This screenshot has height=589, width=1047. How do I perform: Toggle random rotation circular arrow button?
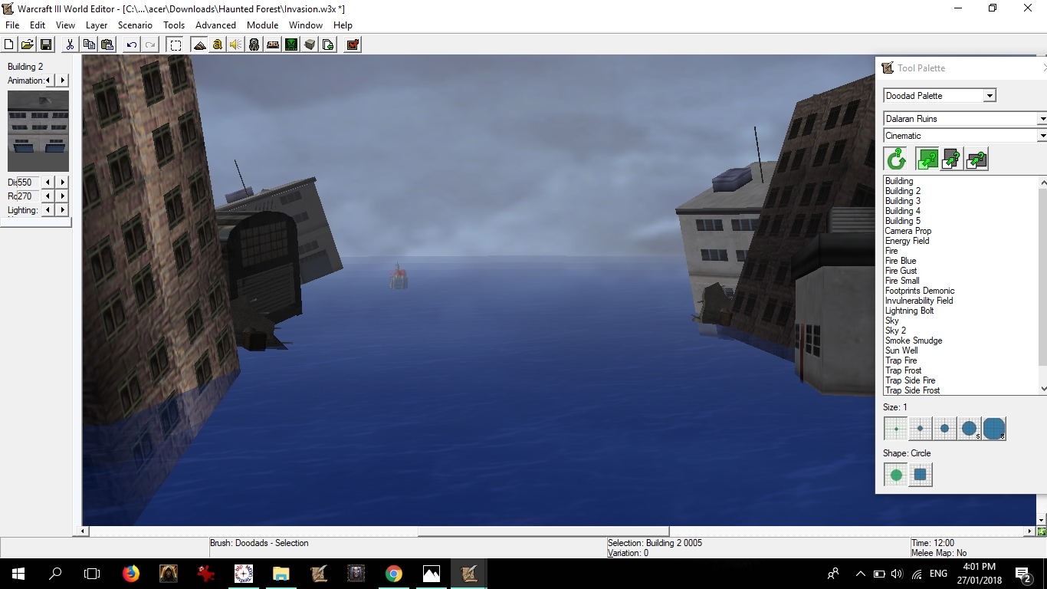coord(896,160)
